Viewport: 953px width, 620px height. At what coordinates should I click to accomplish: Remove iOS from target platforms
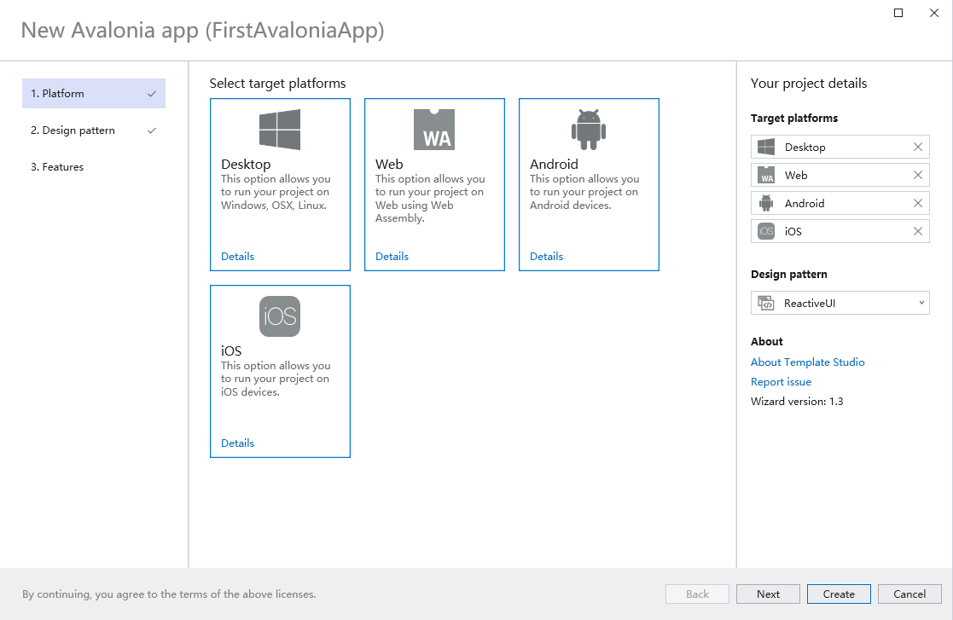[918, 231]
